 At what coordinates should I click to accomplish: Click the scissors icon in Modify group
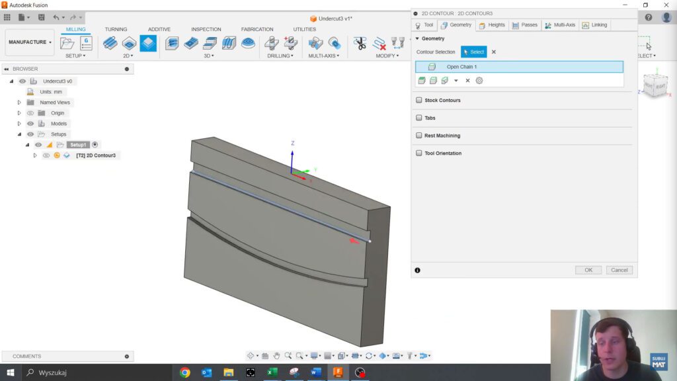point(360,44)
